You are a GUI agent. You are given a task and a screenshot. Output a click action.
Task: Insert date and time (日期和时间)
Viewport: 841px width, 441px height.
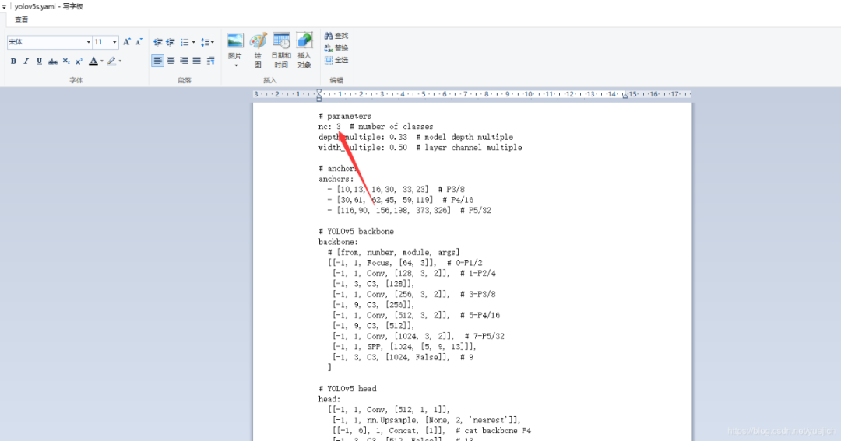tap(281, 50)
